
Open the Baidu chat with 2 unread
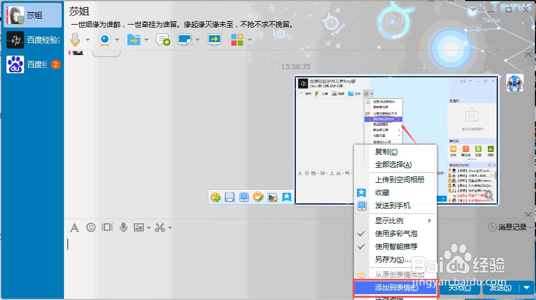pos(33,64)
